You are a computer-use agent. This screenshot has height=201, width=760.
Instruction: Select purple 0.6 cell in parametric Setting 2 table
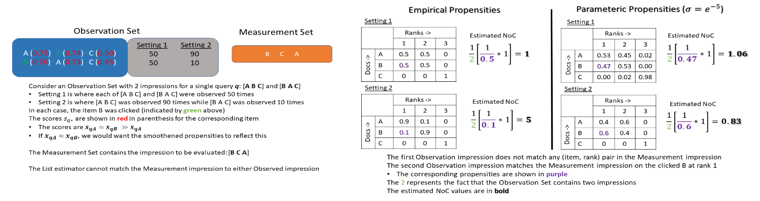pyautogui.click(x=604, y=133)
